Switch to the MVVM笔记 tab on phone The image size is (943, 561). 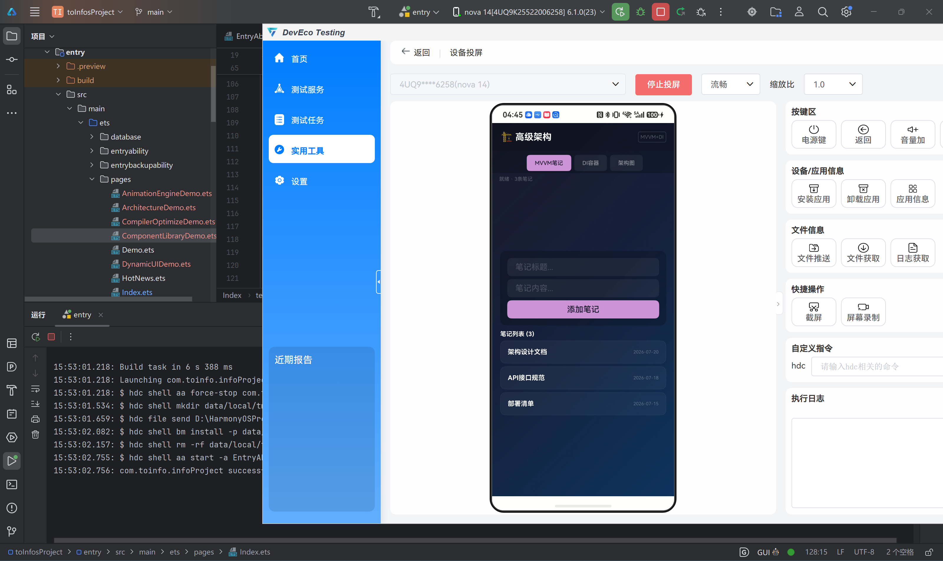click(549, 163)
